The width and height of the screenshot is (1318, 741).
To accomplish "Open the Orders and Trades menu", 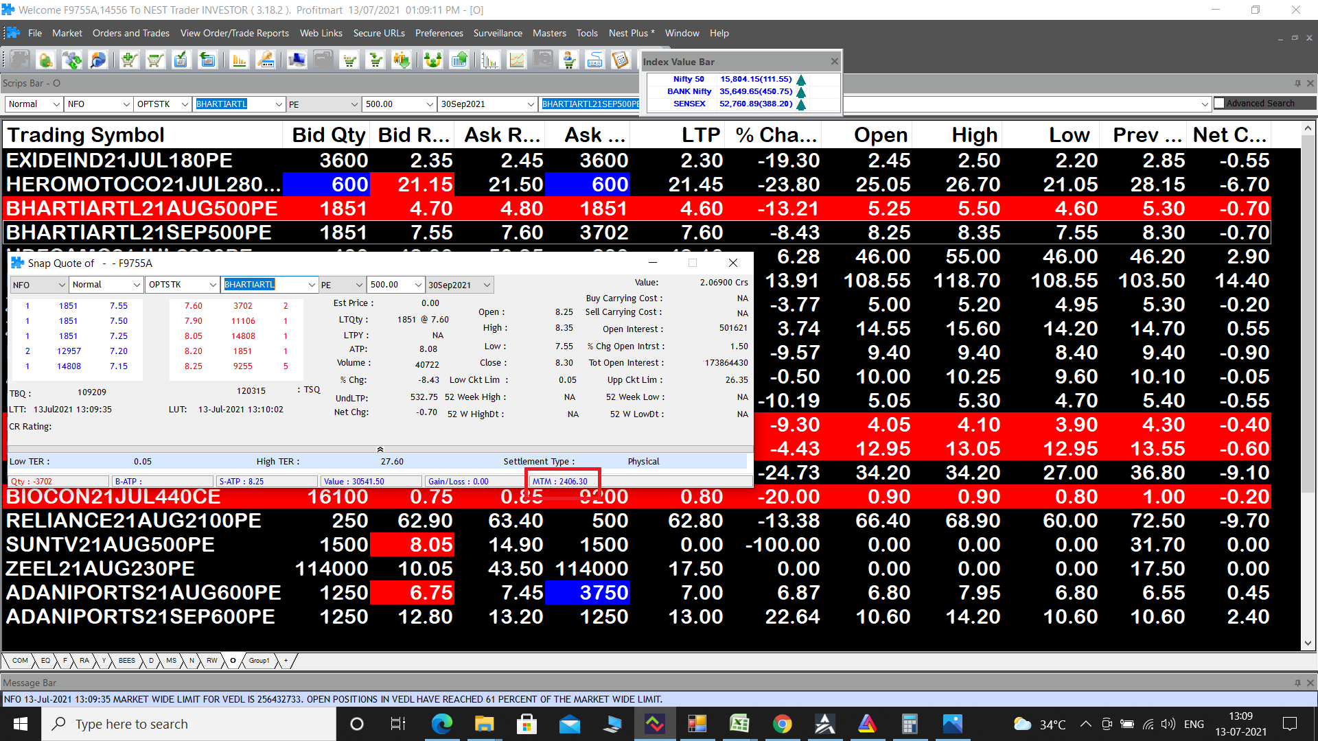I will point(131,33).
